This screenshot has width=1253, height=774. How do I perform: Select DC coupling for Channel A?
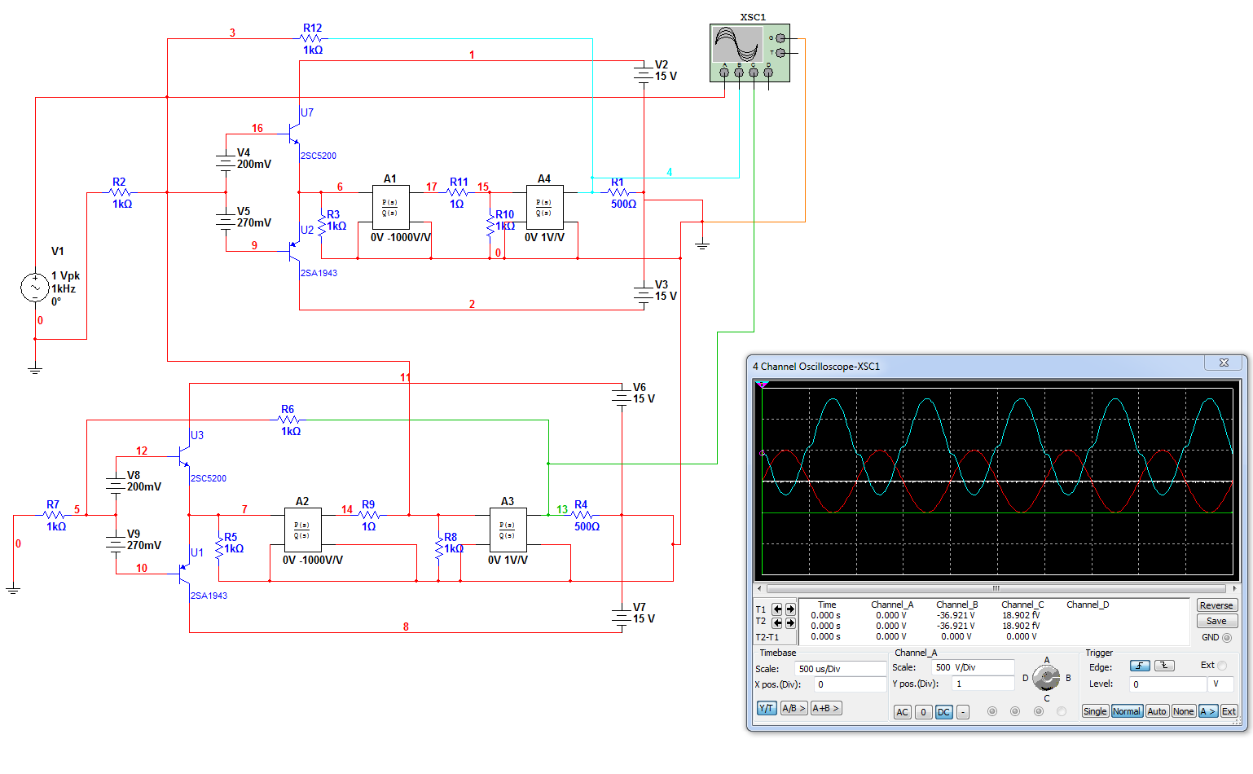tap(943, 712)
